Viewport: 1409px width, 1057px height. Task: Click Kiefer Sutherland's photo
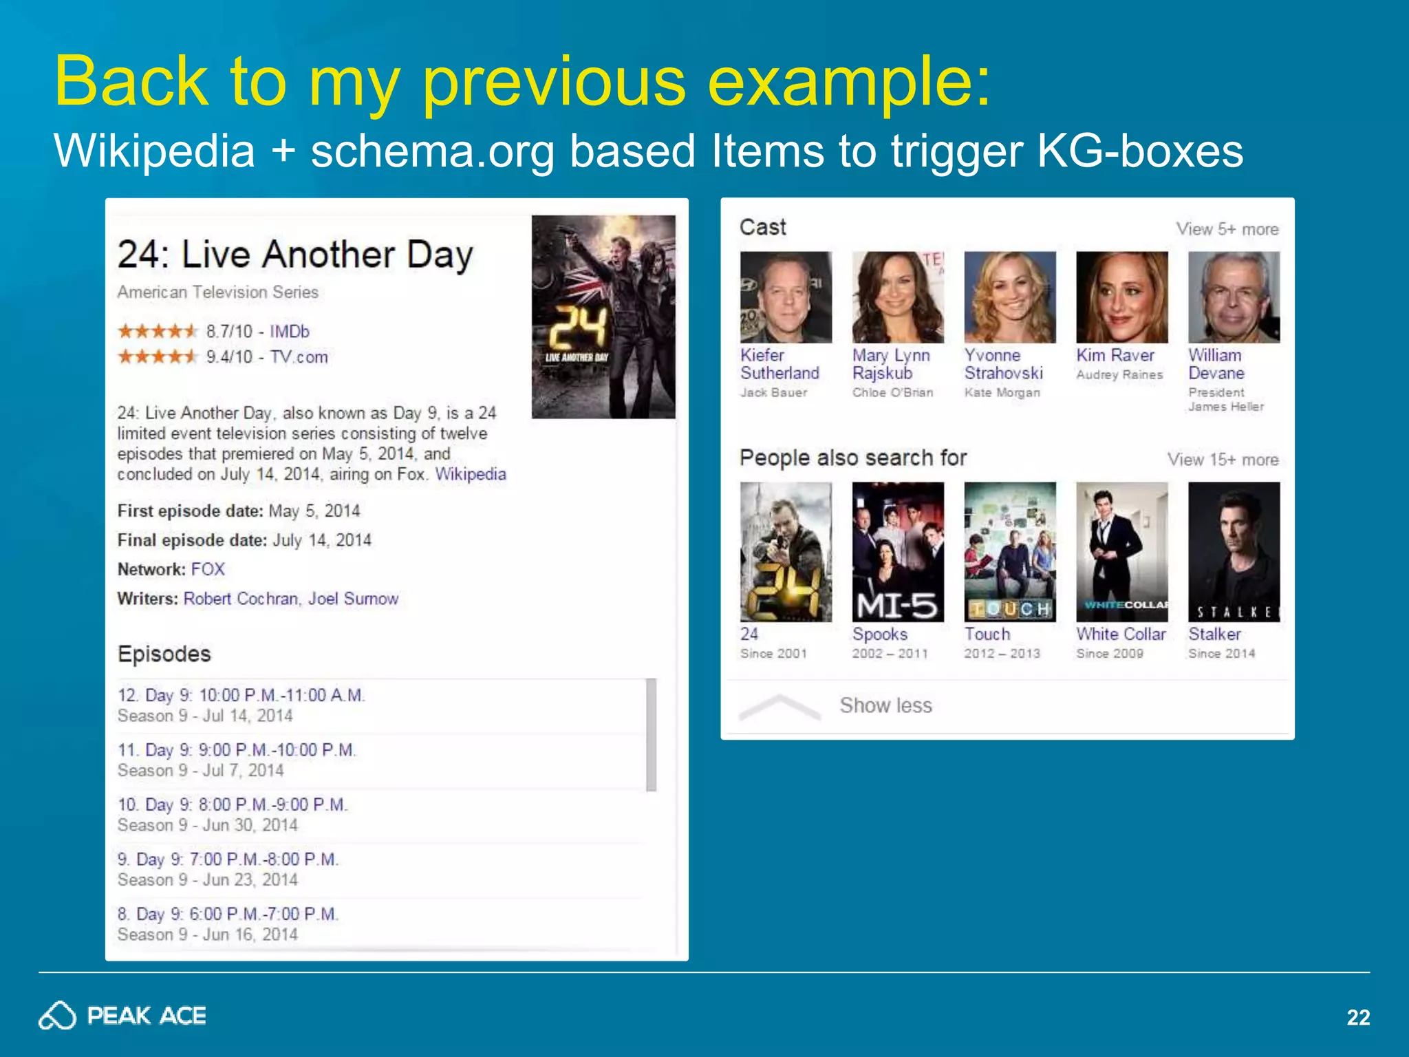pos(786,297)
